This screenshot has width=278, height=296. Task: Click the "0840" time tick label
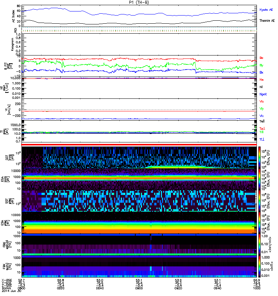[100, 288]
